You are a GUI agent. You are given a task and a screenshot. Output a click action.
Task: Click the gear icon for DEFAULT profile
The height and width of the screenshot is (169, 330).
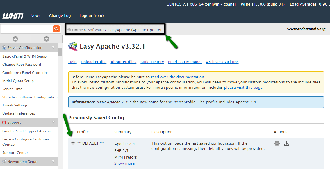[x=277, y=144]
